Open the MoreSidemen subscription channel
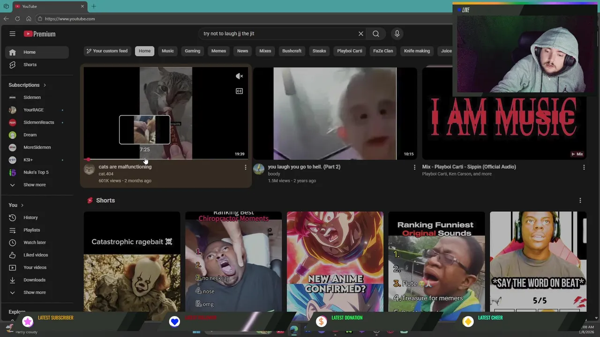This screenshot has width=600, height=337. click(37, 147)
